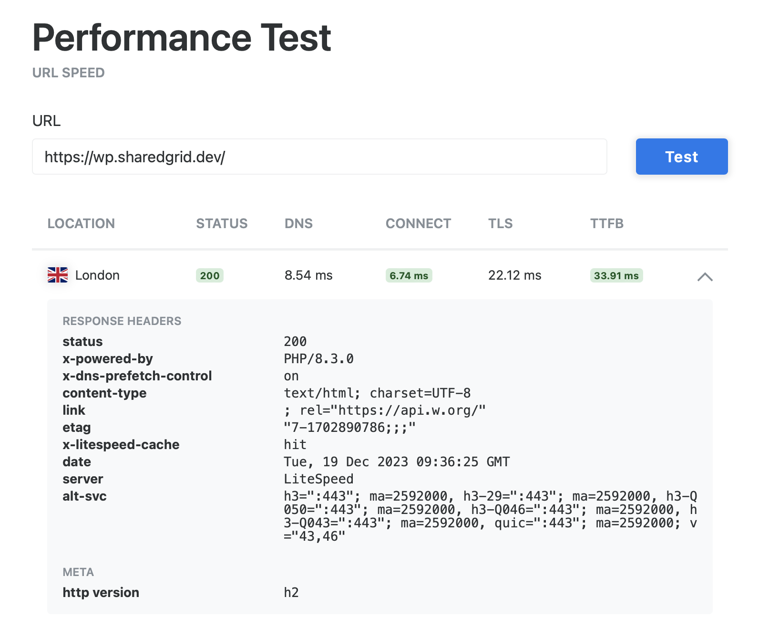
Task: Select the LOCATION column header
Action: point(81,224)
